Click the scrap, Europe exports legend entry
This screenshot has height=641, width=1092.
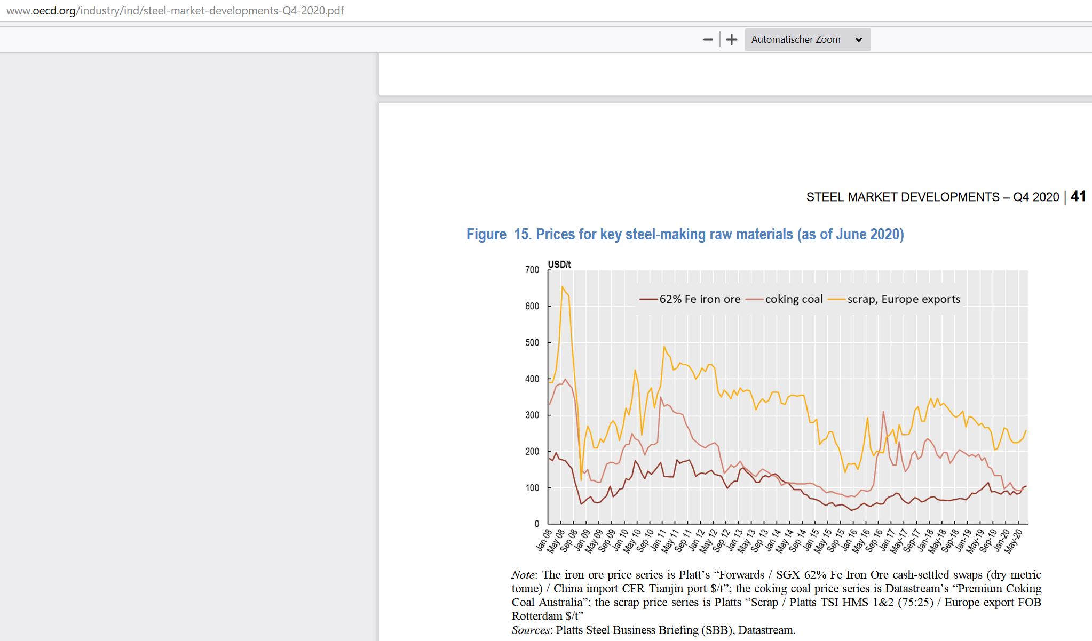tap(903, 299)
